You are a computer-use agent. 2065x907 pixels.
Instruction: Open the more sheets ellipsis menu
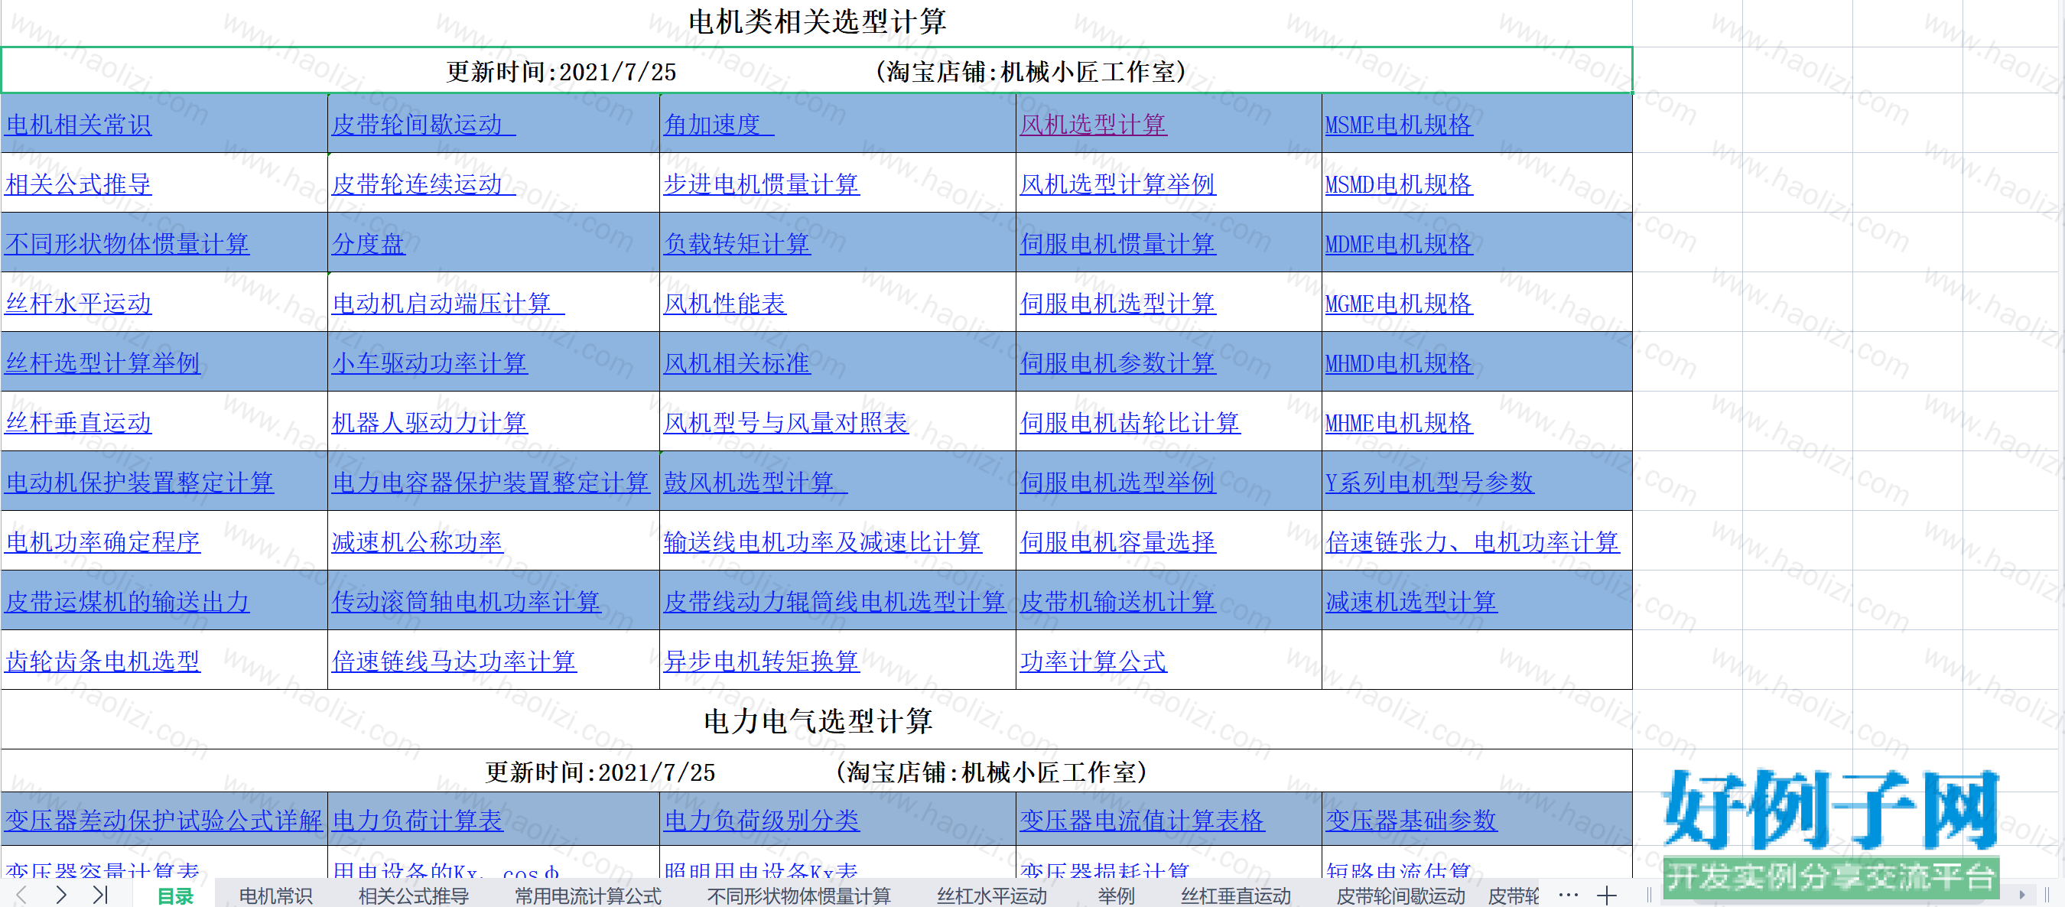(1569, 895)
